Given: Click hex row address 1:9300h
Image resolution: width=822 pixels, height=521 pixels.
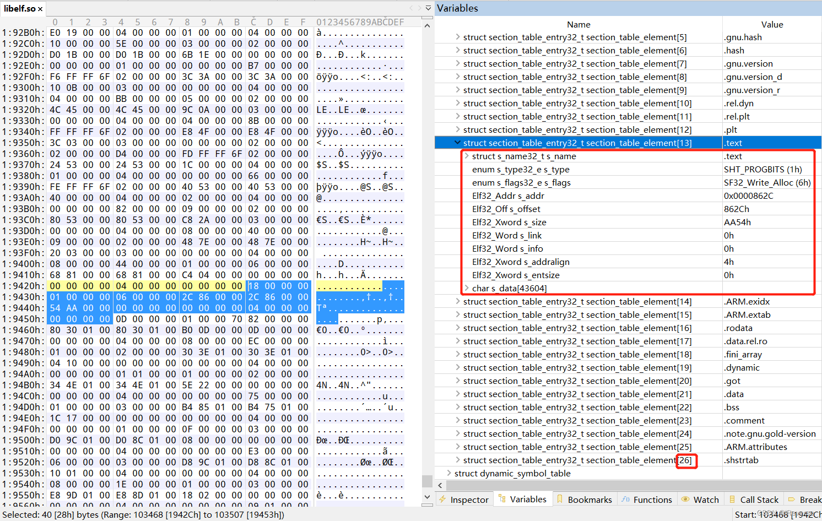Looking at the screenshot, I should (x=23, y=88).
